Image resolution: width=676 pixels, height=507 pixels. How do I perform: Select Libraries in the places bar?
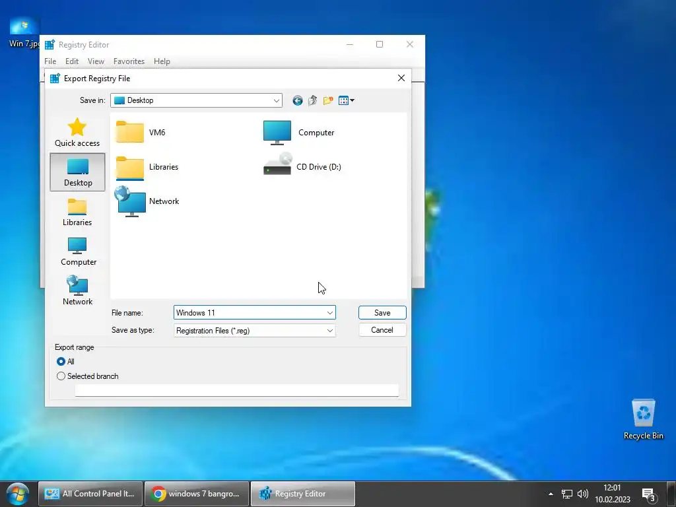pos(77,212)
